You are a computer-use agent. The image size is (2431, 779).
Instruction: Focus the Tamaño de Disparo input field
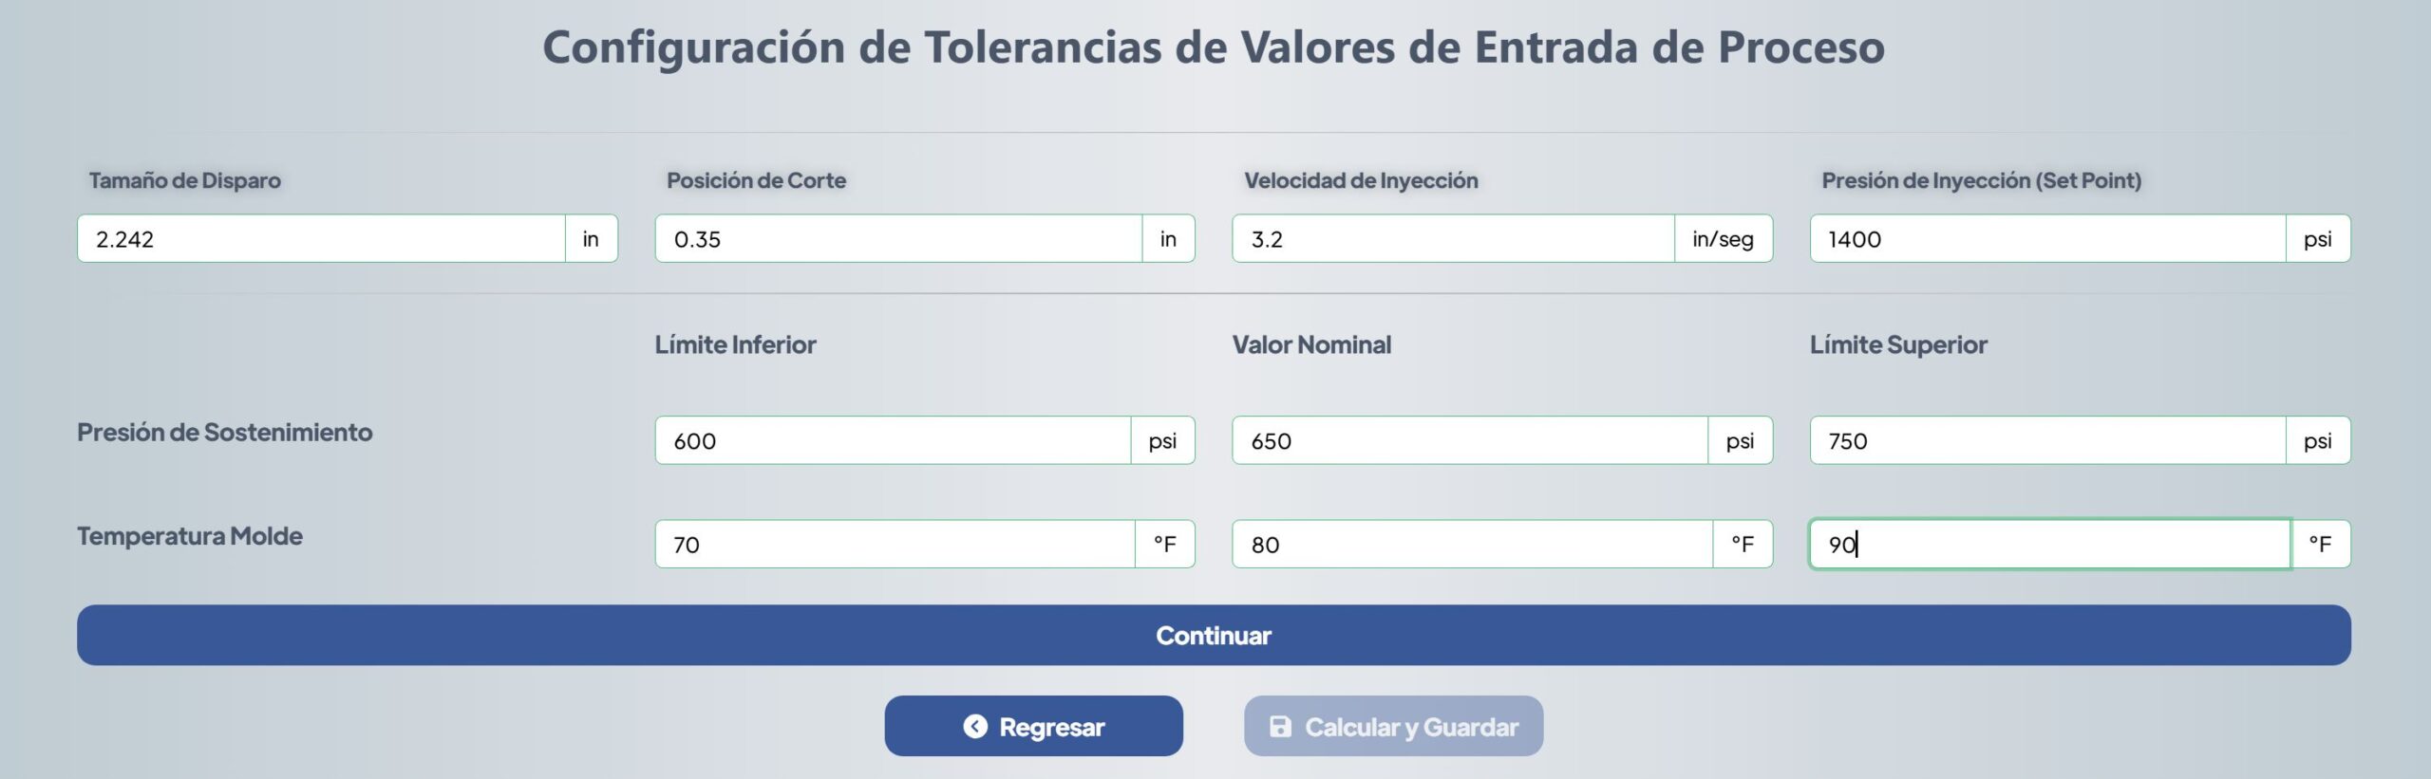point(321,239)
